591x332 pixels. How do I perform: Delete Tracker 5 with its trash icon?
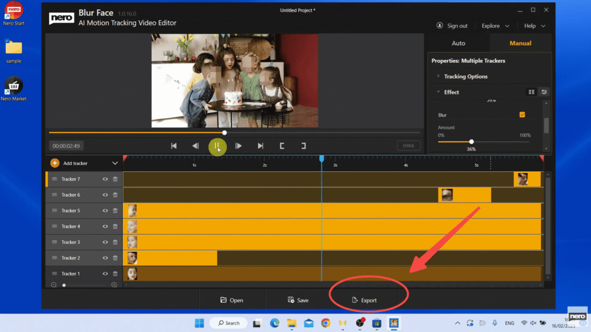pyautogui.click(x=115, y=211)
